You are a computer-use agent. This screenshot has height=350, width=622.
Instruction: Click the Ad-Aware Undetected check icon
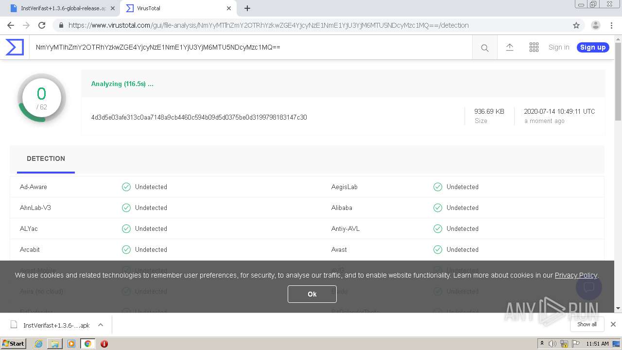126,187
